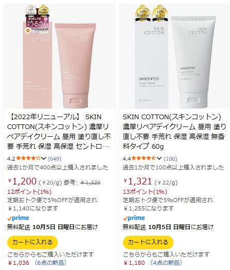Click the ¥1,200 price
This screenshot has width=230, height=270.
[22, 181]
